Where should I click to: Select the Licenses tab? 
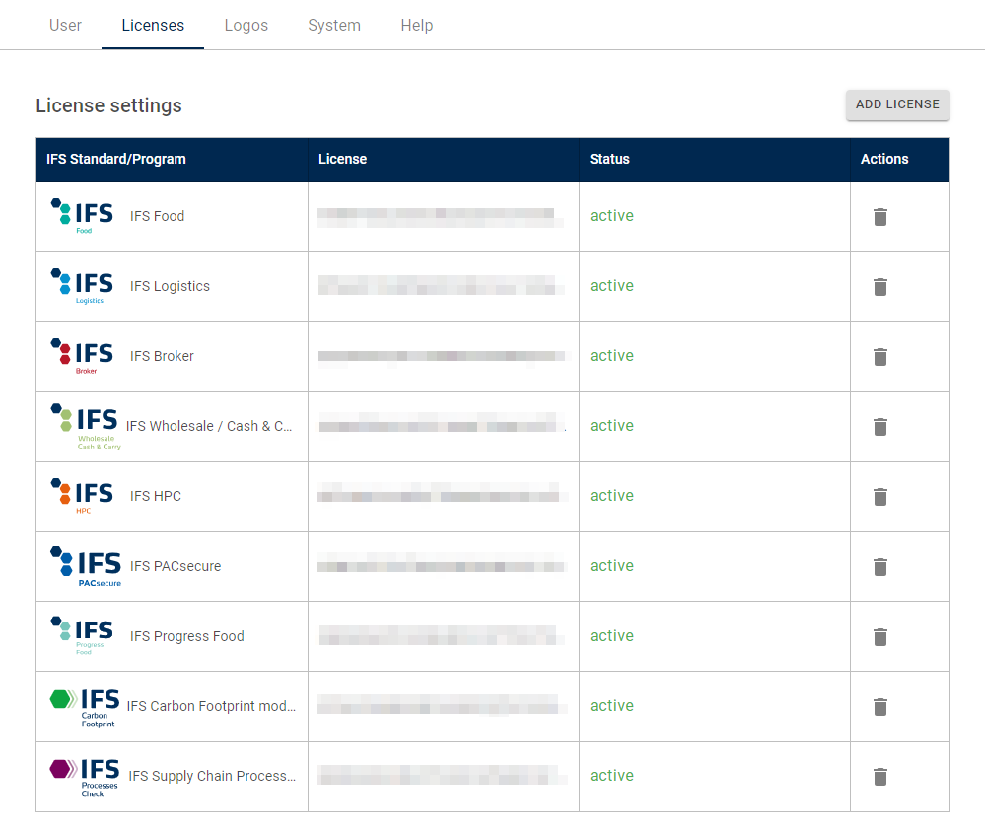[x=153, y=25]
